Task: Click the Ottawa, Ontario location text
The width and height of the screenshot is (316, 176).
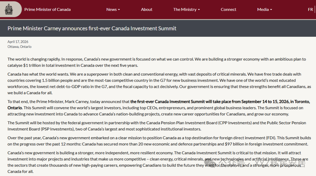Action: pyautogui.click(x=19, y=47)
